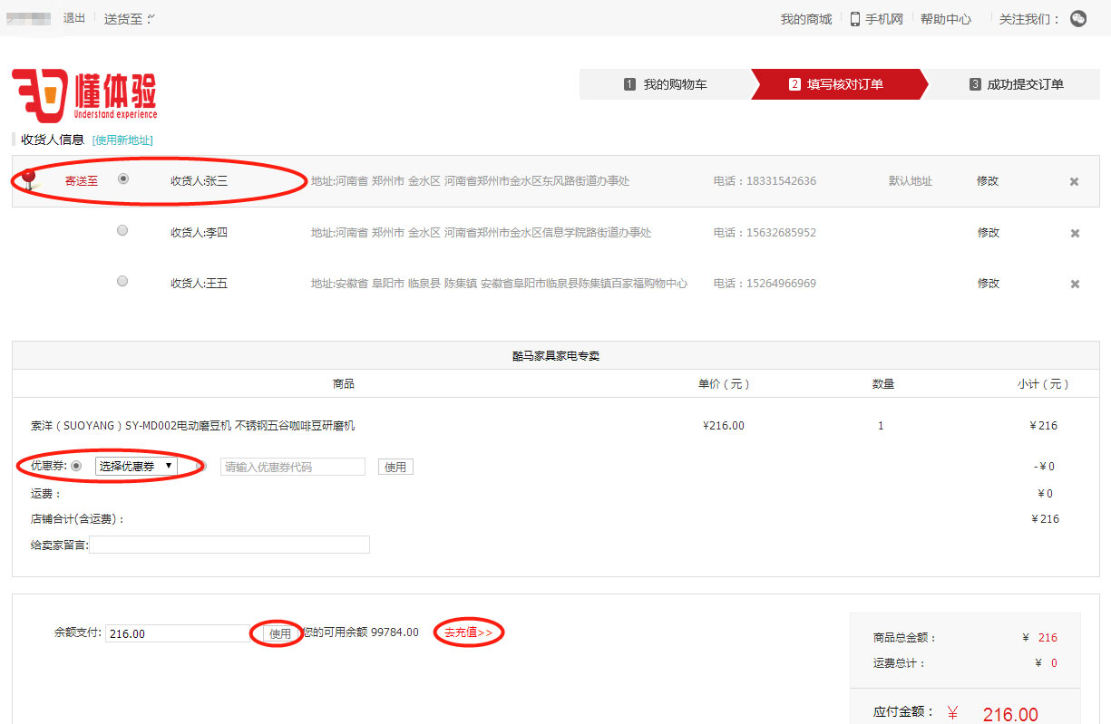Open the 选择优惠券 coupon dropdown

pyautogui.click(x=136, y=467)
